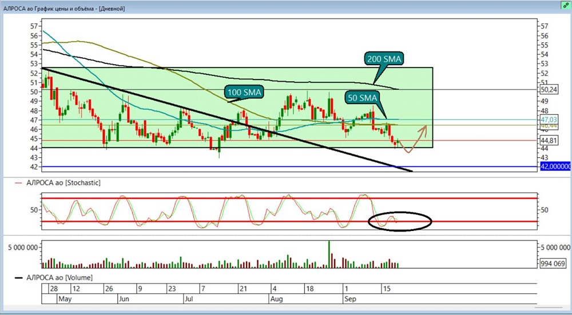572x315 pixels.
Task: Click date 21 on the time axis
Action: [x=243, y=289]
